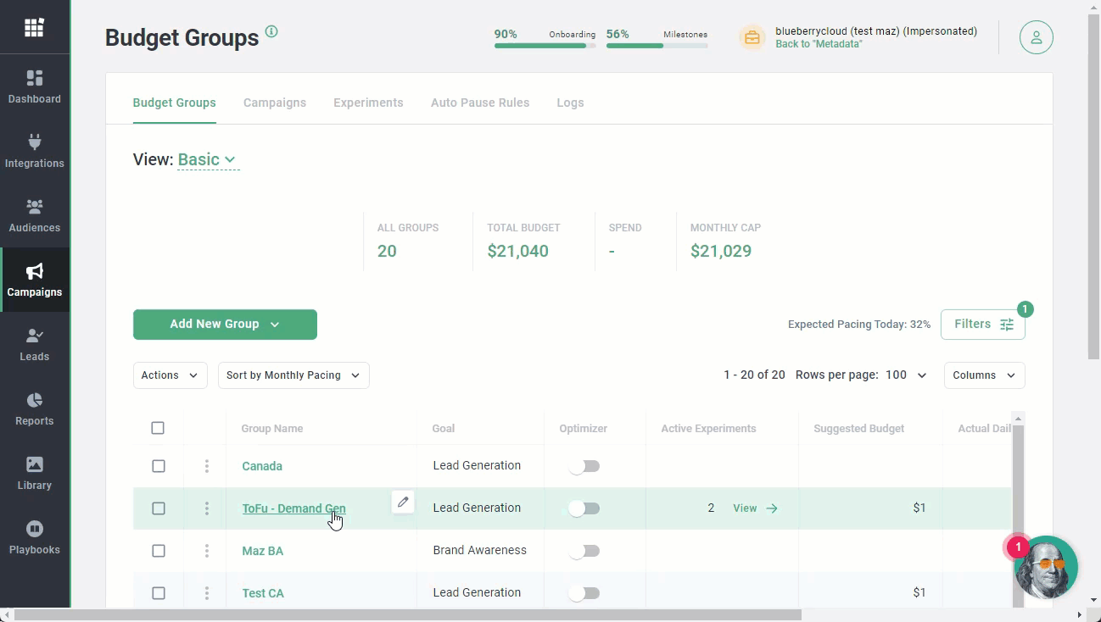This screenshot has width=1101, height=622.
Task: Click the Onboarding progress bar at 90%
Action: 543,44
